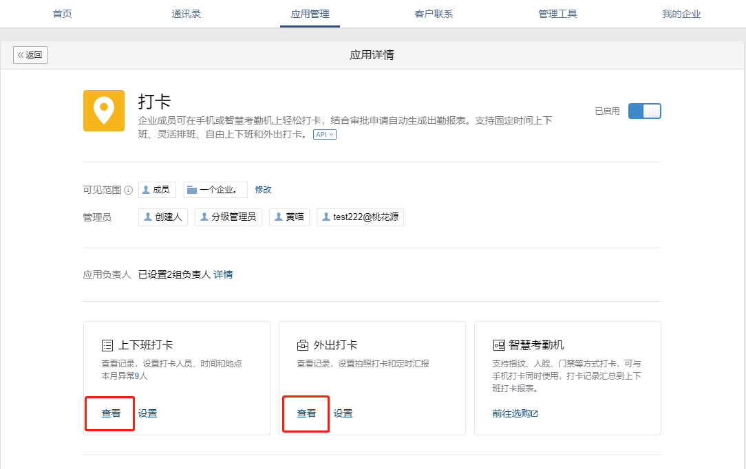Click 修改 to edit visible range
Viewport: 746px width, 469px height.
point(263,190)
